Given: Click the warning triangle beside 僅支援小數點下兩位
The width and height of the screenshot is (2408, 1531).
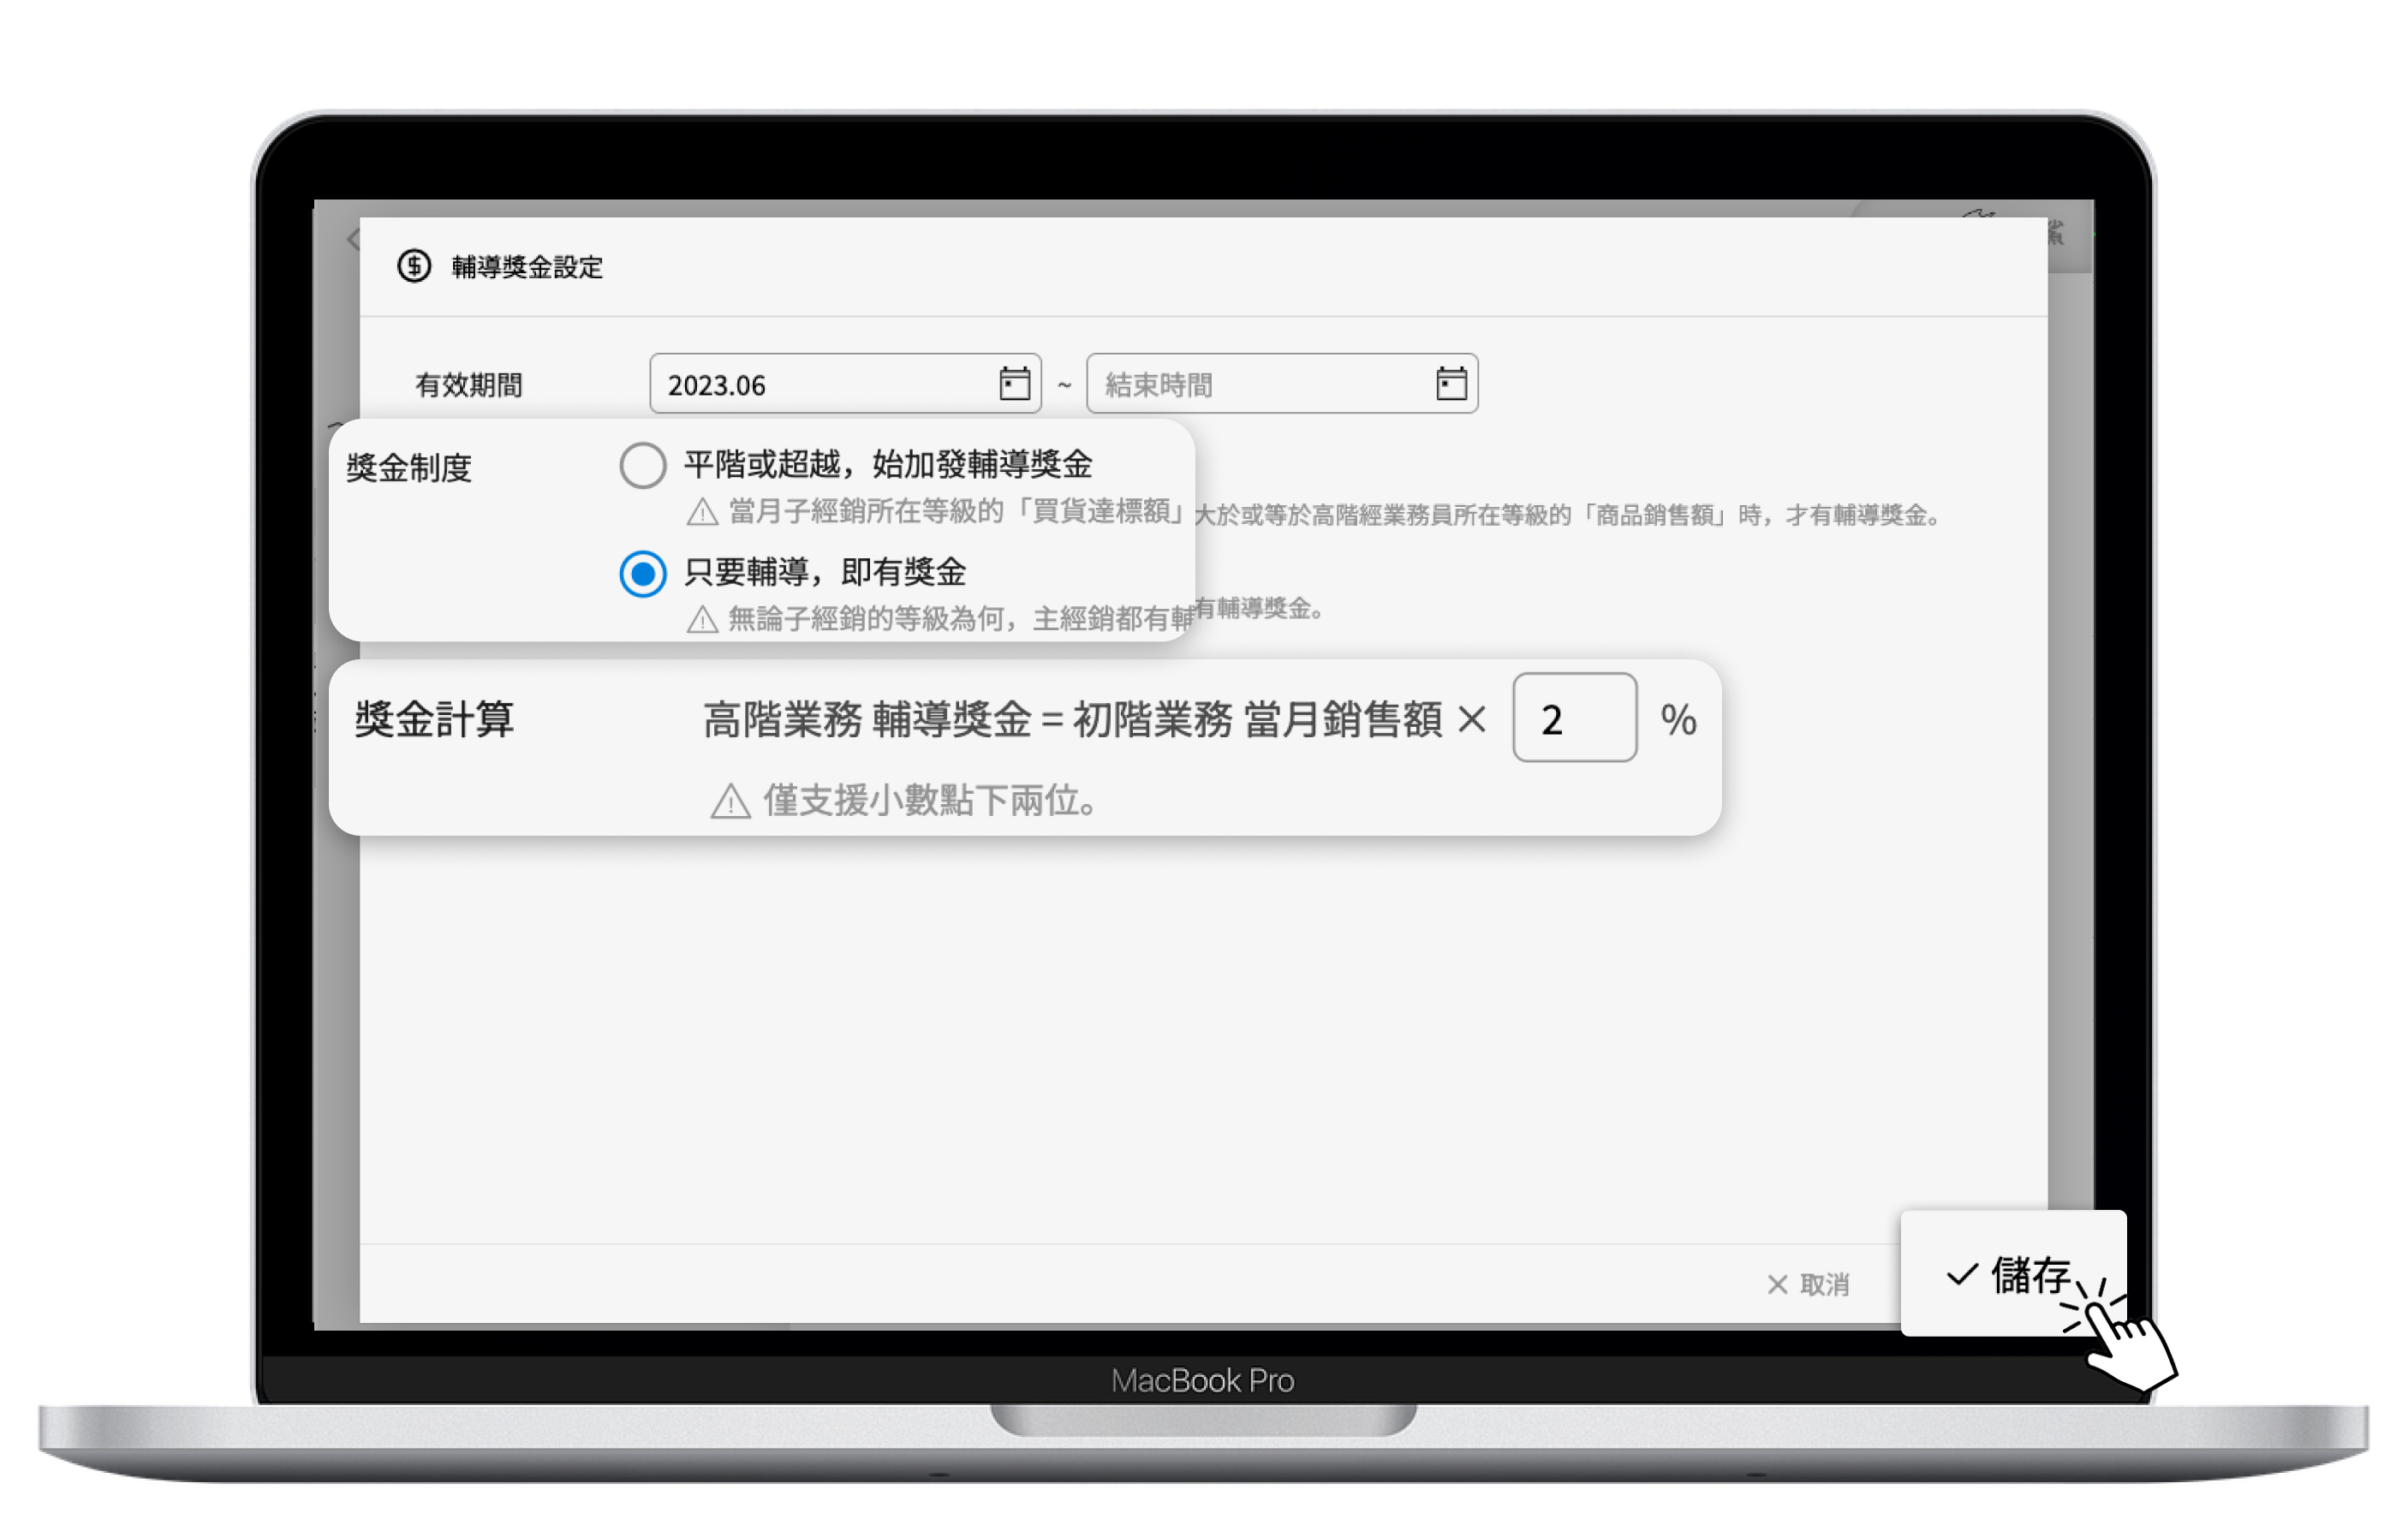Looking at the screenshot, I should (x=730, y=802).
